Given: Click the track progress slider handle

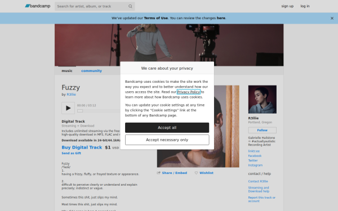Looking at the screenshot, I should click(x=80, y=111).
